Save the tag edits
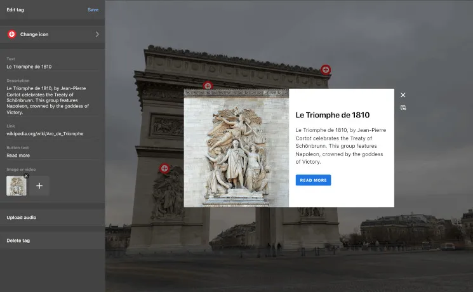 click(93, 10)
